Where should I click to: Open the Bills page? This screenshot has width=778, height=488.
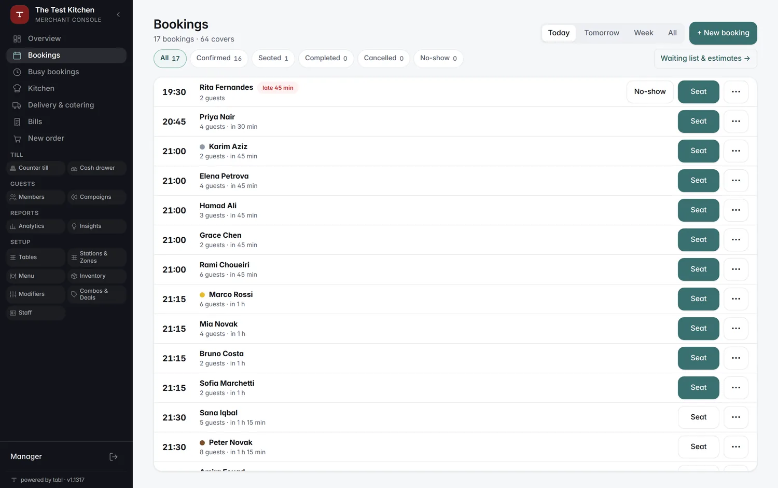coord(66,121)
